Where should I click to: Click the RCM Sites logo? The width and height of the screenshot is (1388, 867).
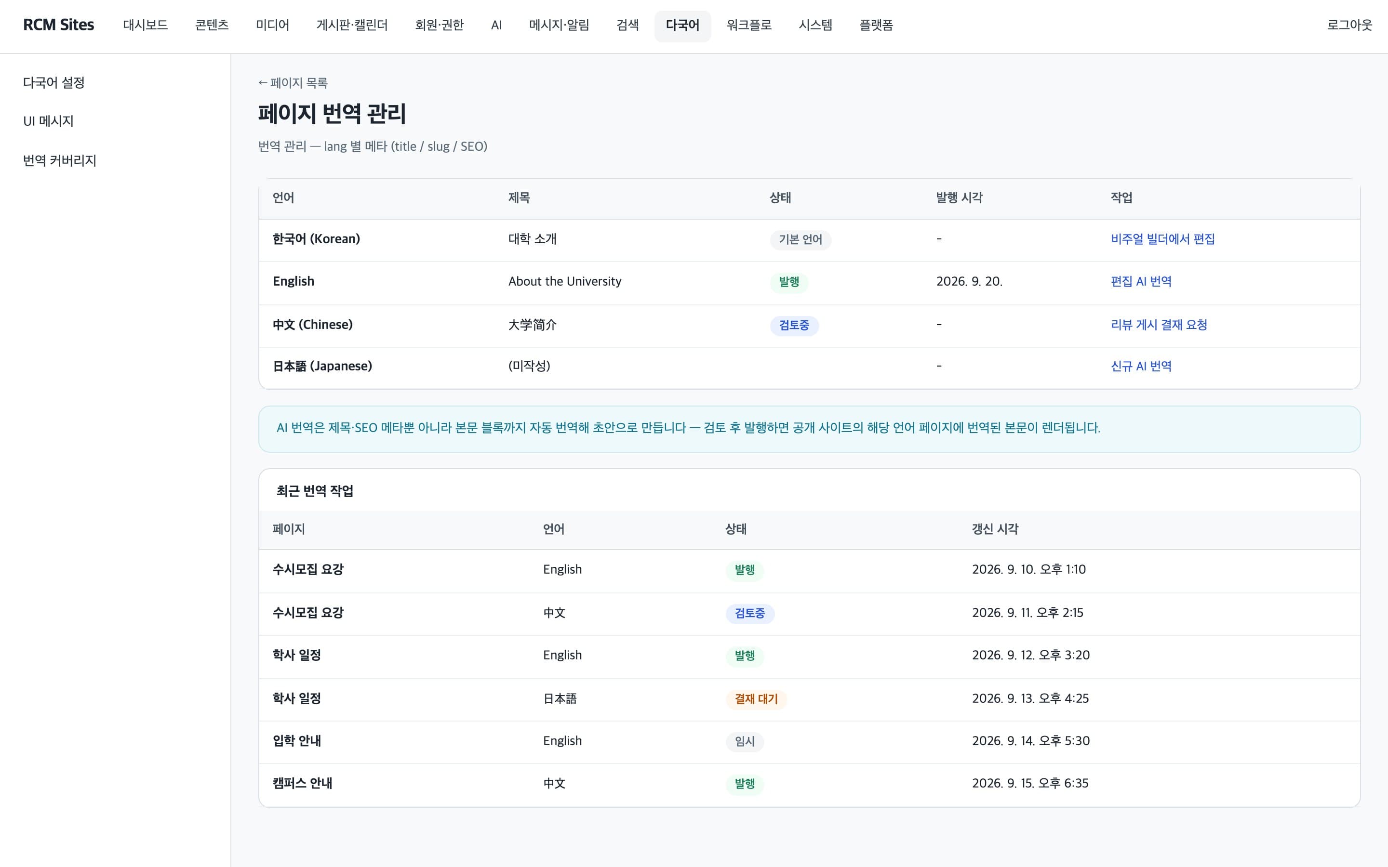(x=58, y=25)
